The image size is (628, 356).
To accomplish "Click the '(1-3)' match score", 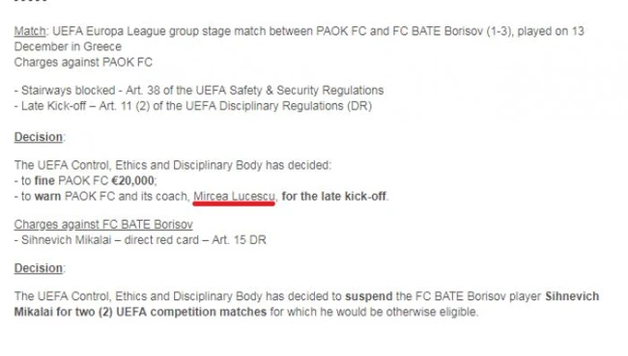I will [x=500, y=31].
